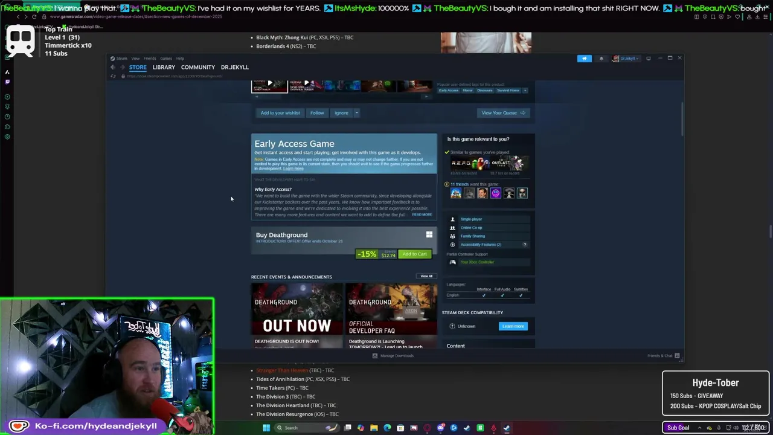Switch to the STORE tab
The width and height of the screenshot is (773, 435).
tap(138, 67)
